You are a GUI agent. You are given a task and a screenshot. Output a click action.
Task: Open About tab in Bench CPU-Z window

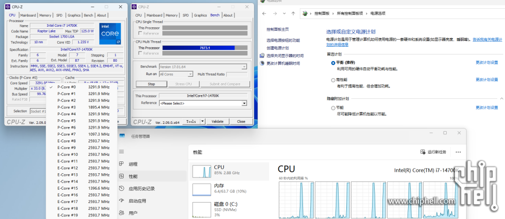[x=228, y=15]
